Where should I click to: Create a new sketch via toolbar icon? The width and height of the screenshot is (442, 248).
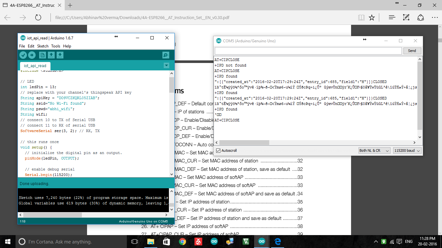tap(43, 55)
